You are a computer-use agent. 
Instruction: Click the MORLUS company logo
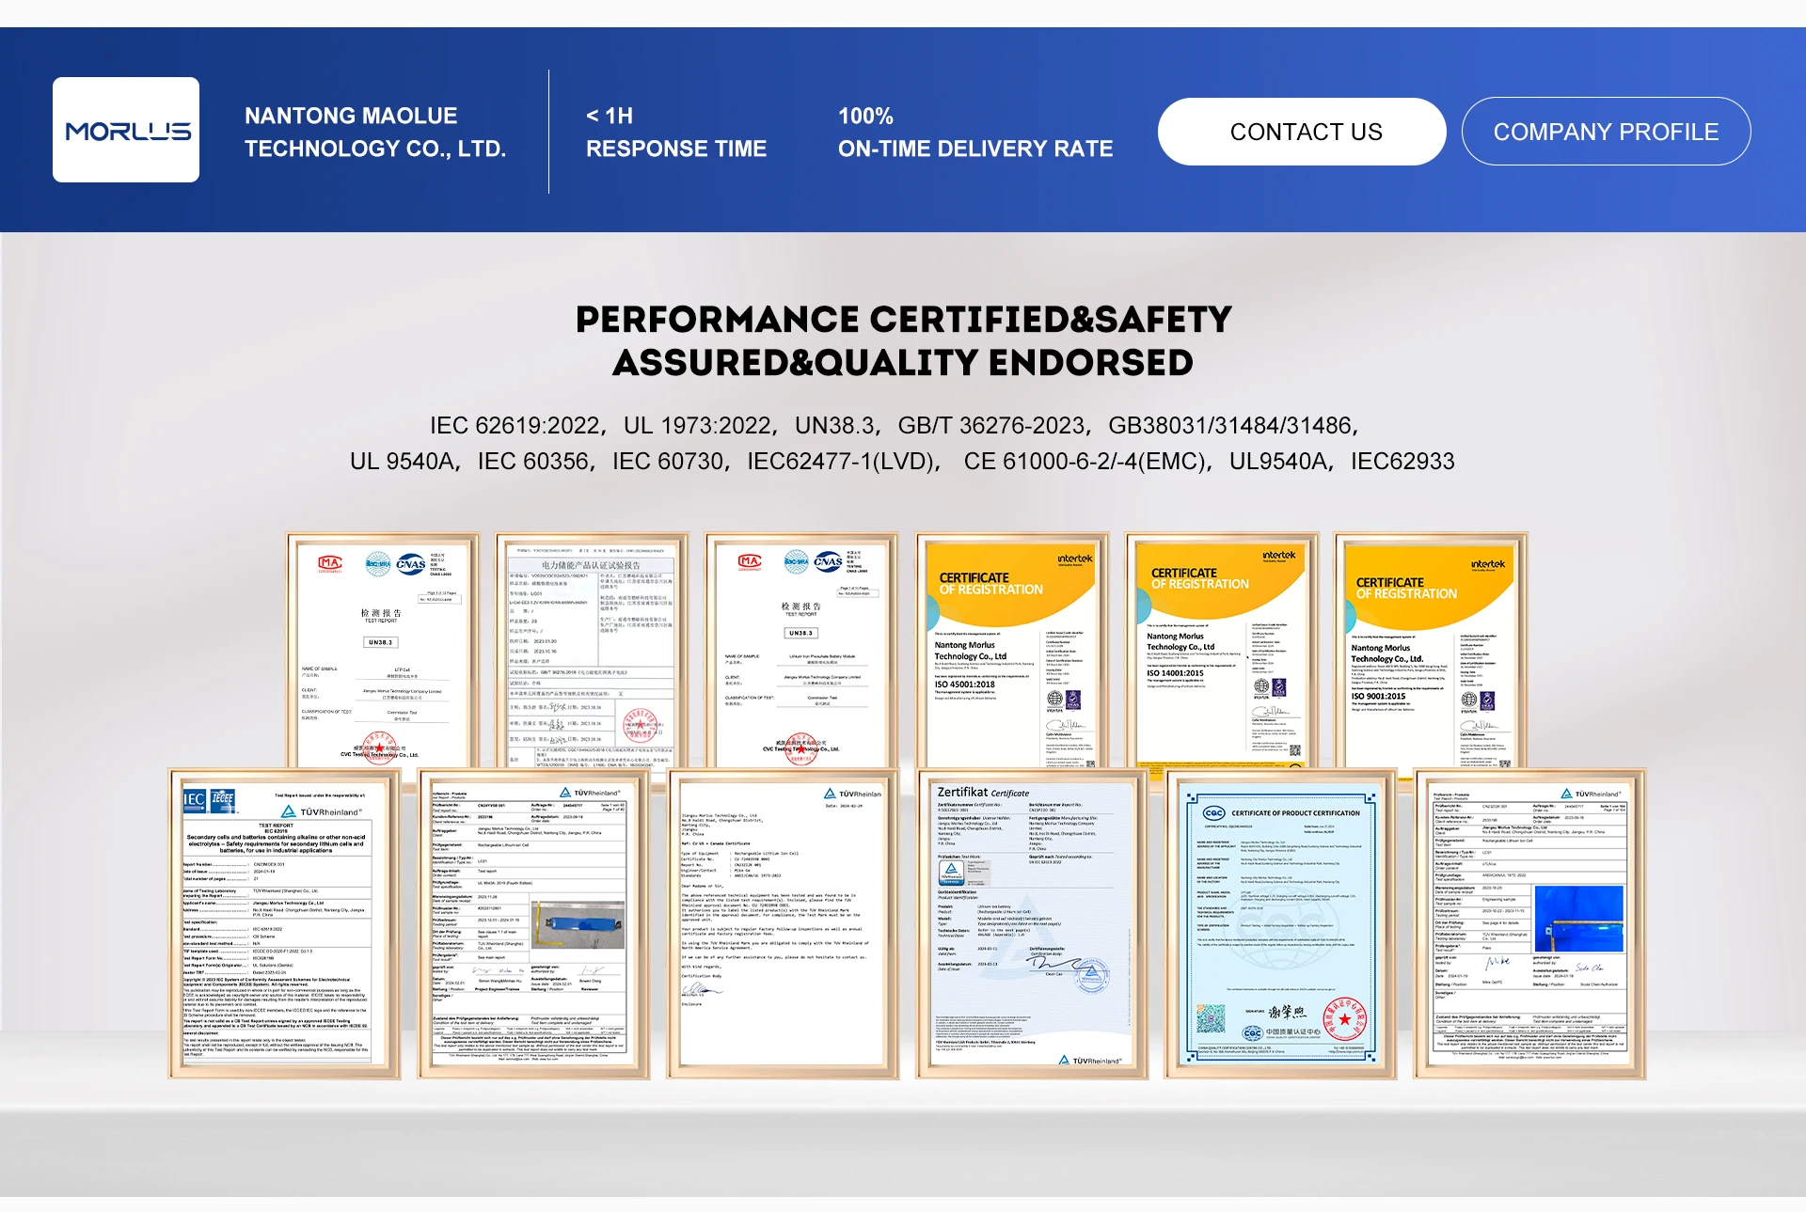126,130
